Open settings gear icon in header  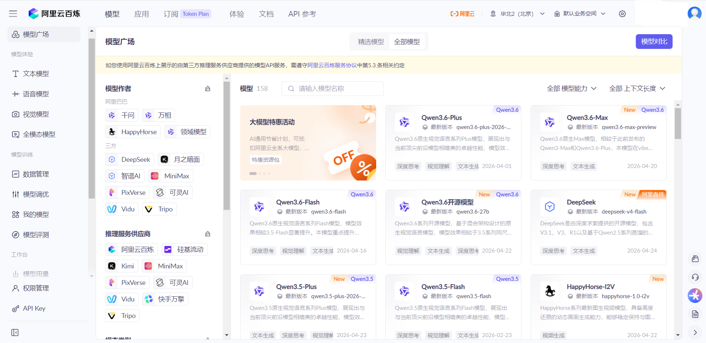point(622,14)
